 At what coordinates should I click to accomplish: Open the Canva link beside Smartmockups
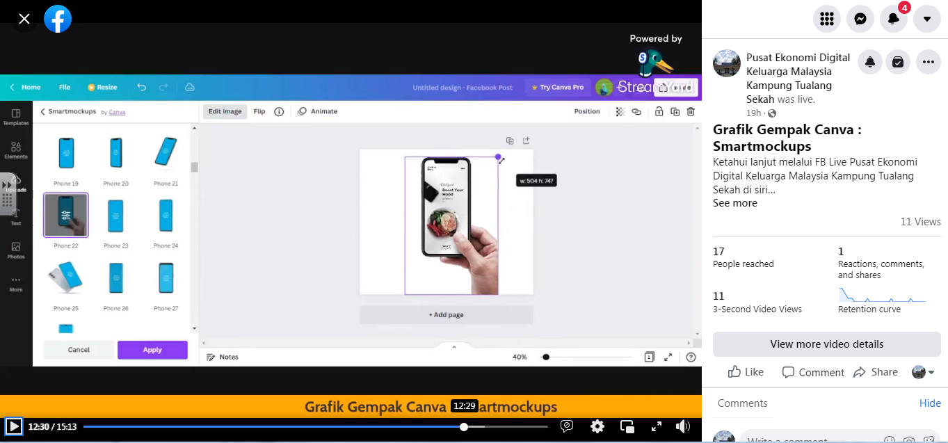point(118,112)
